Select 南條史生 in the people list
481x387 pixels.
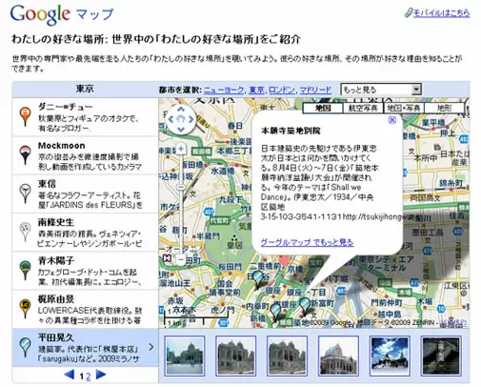[x=85, y=233]
